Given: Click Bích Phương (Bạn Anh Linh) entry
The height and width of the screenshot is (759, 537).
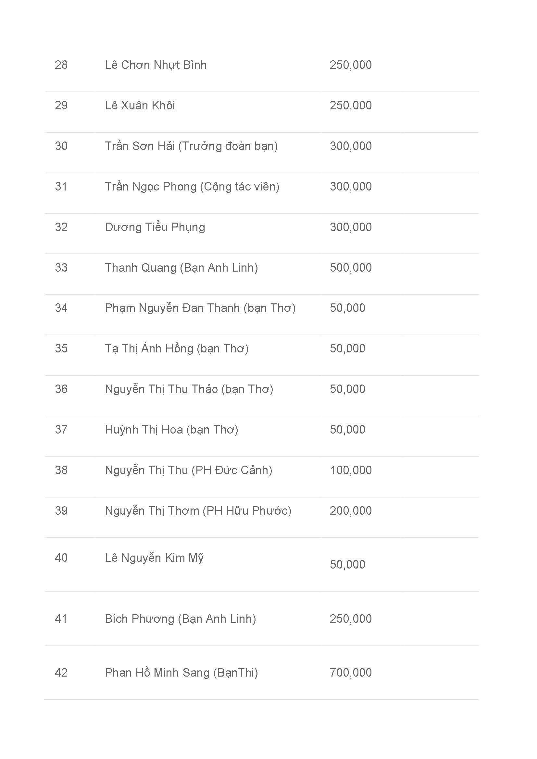Looking at the screenshot, I should click(181, 619).
